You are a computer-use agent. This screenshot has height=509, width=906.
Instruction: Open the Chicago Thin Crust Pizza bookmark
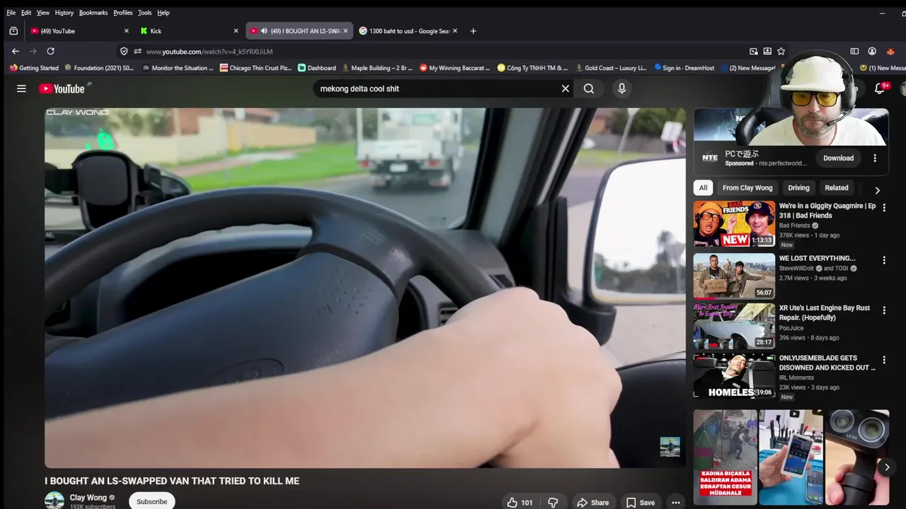(x=256, y=68)
